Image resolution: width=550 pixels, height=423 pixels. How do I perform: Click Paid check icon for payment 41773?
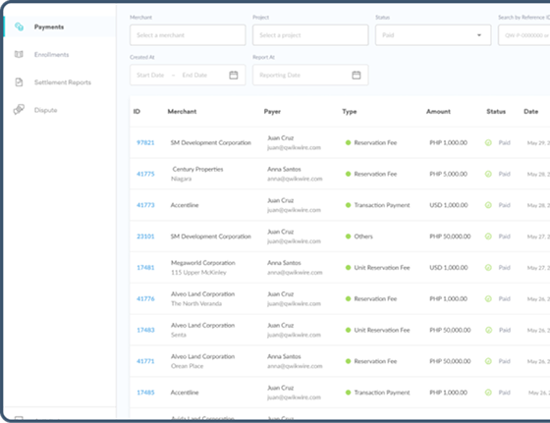click(x=488, y=205)
